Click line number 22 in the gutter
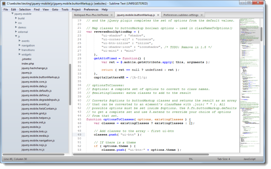This screenshot has height=169, width=271. [x=79, y=32]
